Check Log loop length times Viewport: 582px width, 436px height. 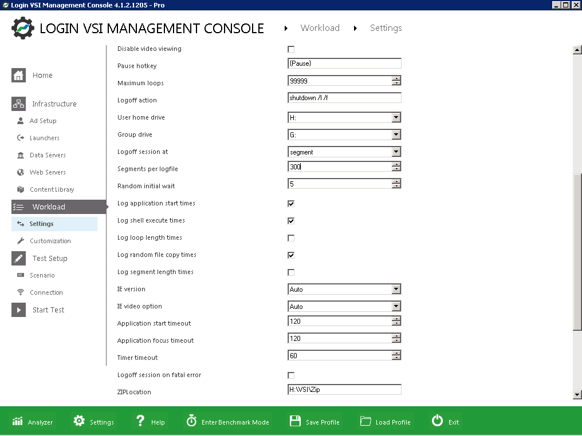[291, 238]
